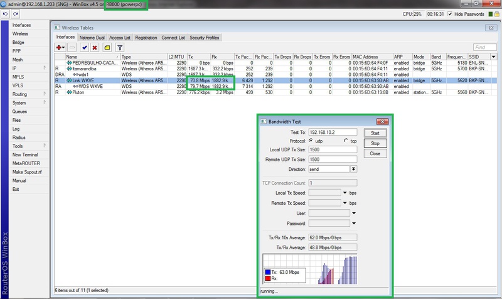Image resolution: width=502 pixels, height=299 pixels.
Task: Click the funnel filter icon
Action: pos(119,47)
